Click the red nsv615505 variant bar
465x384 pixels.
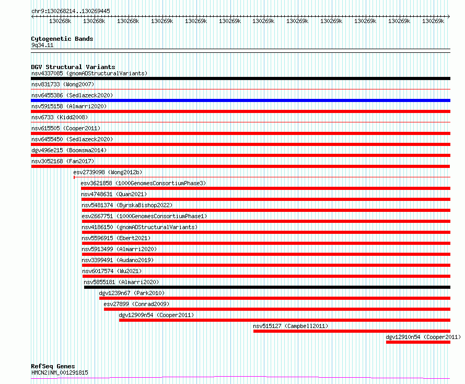[240, 133]
